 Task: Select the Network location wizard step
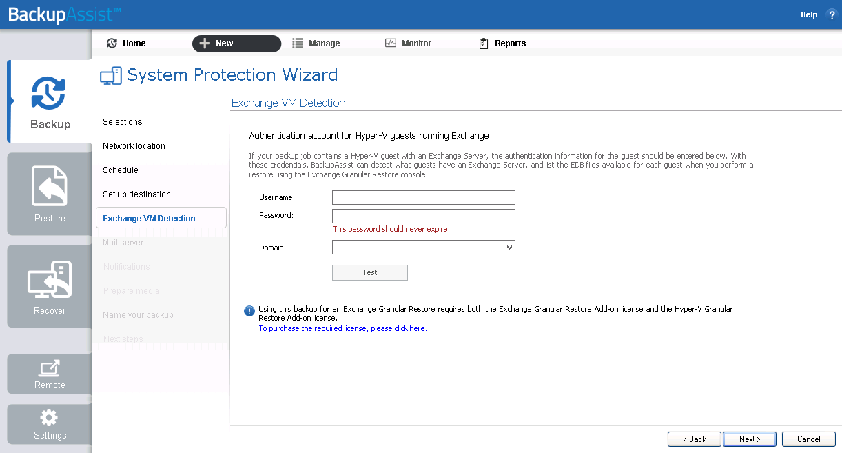point(134,146)
